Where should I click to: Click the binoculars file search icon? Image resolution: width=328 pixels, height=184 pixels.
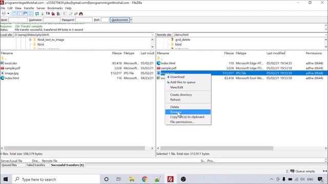81,14
